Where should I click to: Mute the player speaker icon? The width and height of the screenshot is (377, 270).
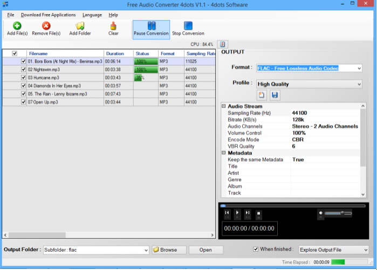321,213
